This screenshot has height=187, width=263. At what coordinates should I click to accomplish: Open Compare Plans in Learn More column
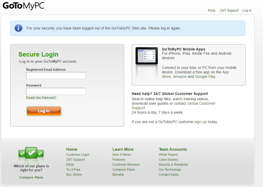pyautogui.click(x=124, y=170)
